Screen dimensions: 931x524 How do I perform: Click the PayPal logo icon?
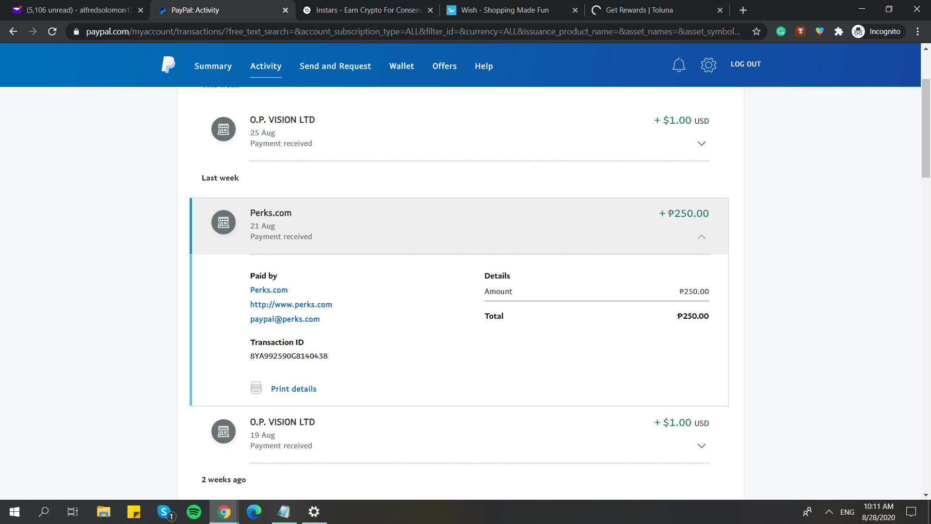click(168, 65)
